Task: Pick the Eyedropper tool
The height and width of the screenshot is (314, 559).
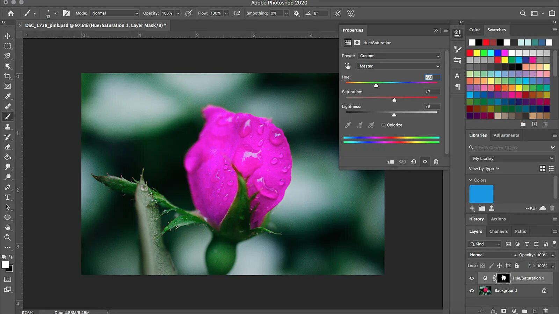Action: 7,96
